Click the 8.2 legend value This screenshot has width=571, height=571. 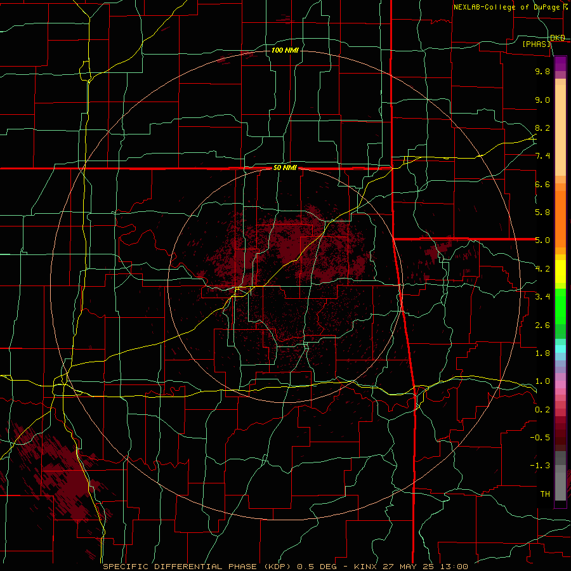click(x=542, y=128)
